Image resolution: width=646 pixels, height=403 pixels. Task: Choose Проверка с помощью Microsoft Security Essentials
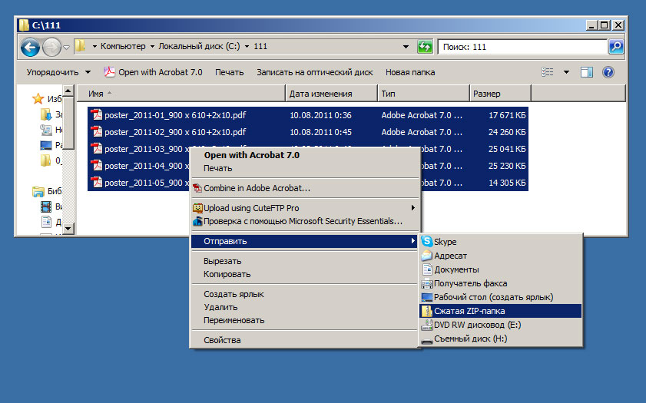[304, 221]
